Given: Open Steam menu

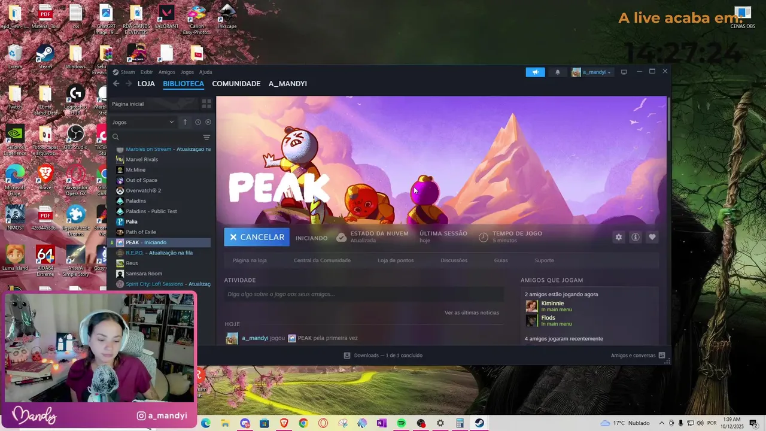Looking at the screenshot, I should tap(124, 72).
